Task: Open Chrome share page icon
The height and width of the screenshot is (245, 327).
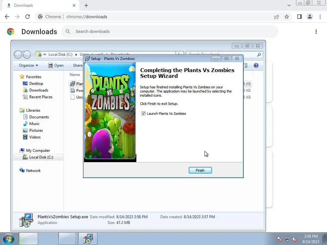Action: (277, 17)
